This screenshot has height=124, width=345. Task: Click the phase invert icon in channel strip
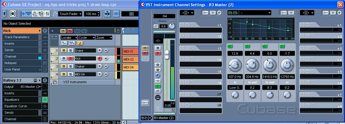(156, 26)
